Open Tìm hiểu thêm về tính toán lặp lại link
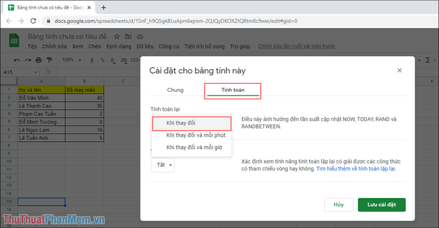The image size is (439, 228). [356, 169]
